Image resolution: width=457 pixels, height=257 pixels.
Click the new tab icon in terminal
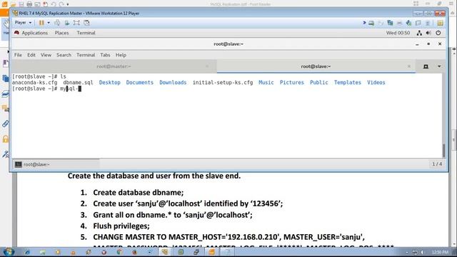click(426, 66)
